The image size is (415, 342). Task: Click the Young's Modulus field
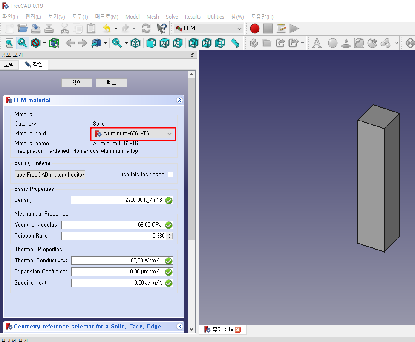pos(117,225)
